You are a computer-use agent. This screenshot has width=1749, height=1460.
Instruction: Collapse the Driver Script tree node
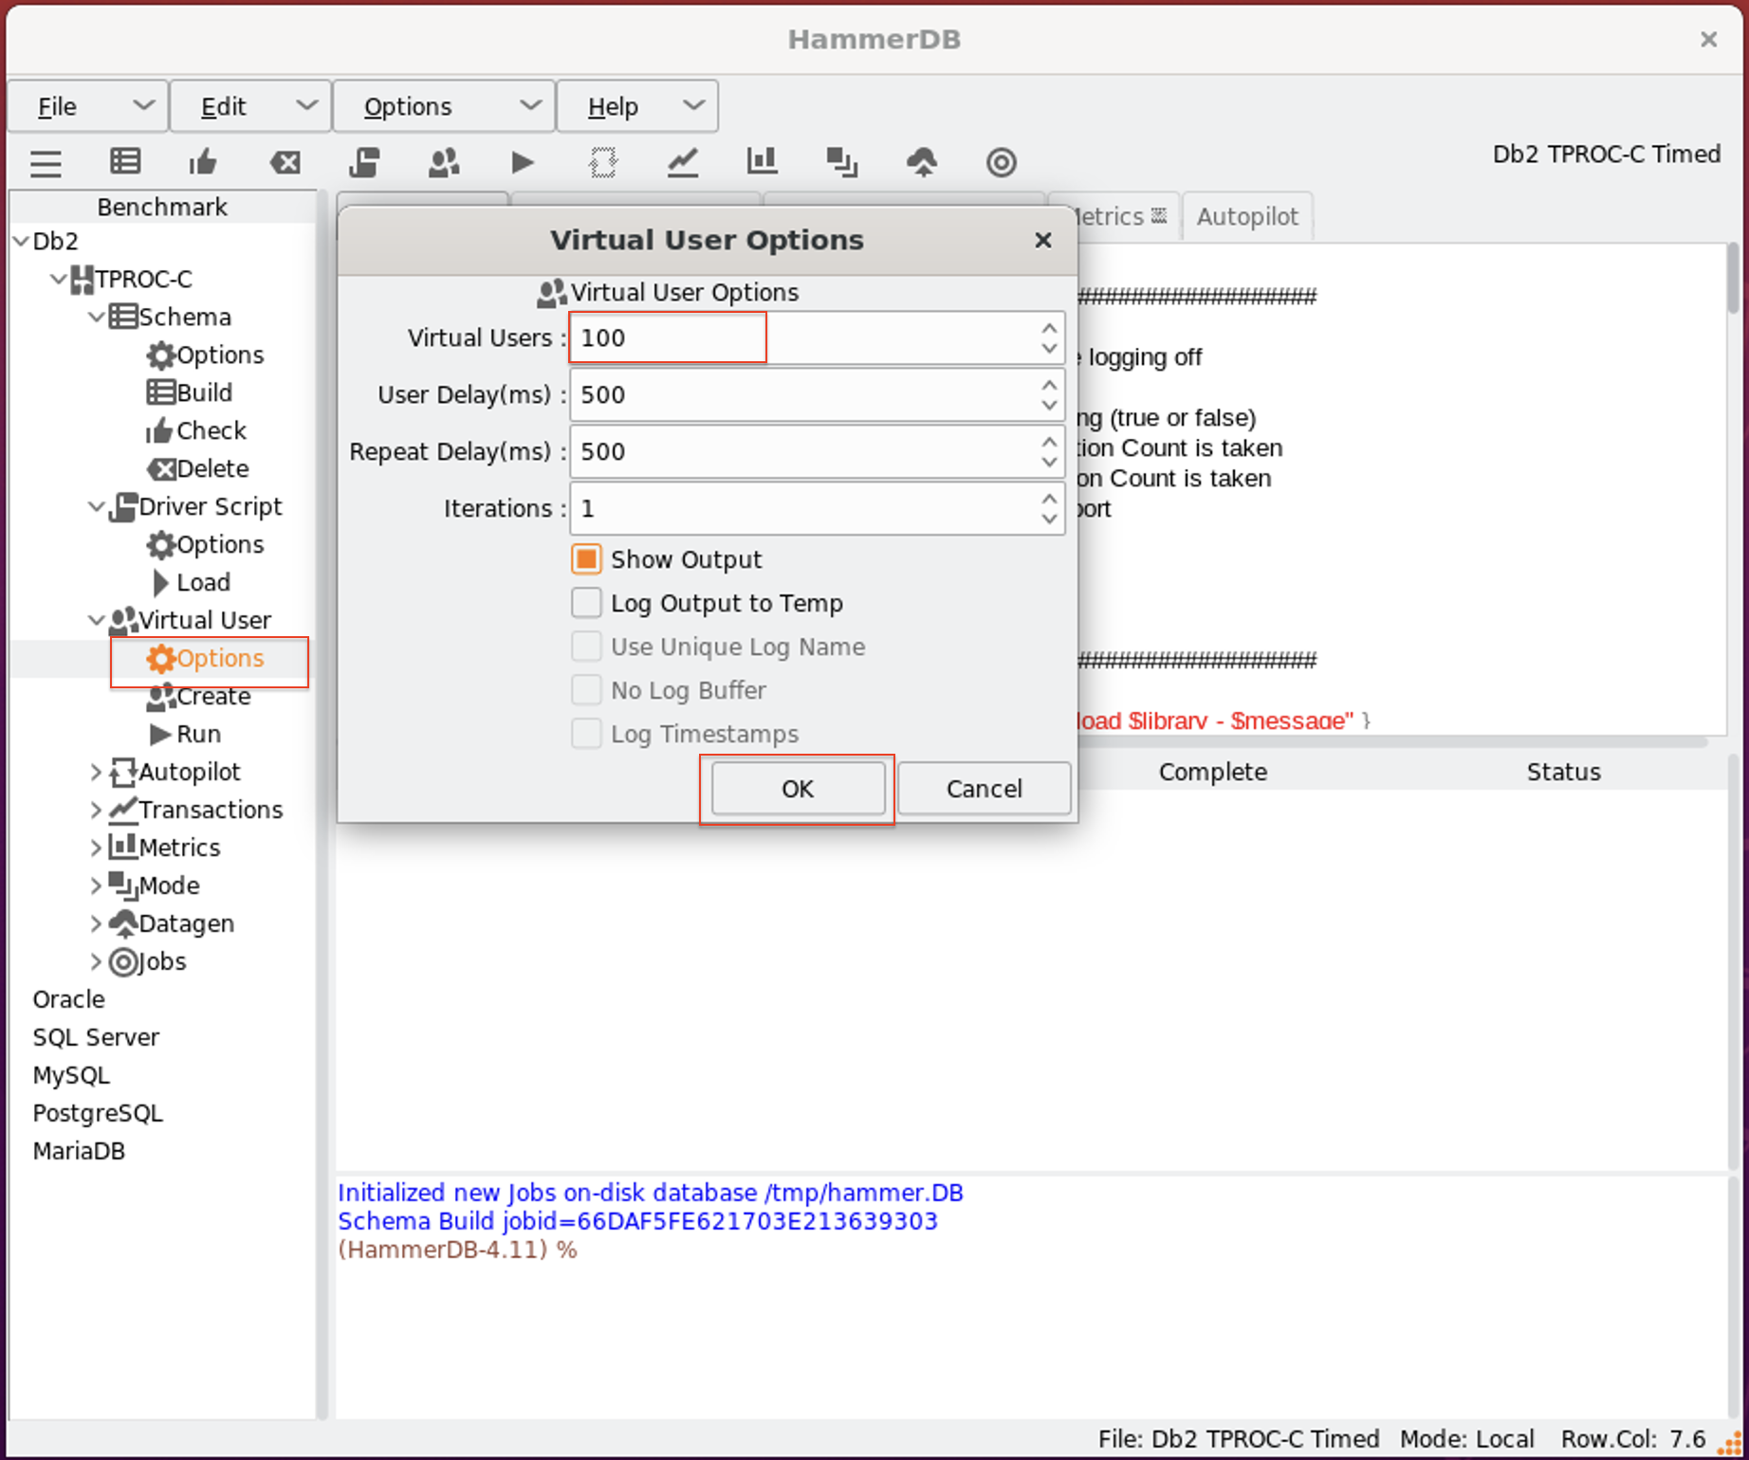(x=96, y=507)
